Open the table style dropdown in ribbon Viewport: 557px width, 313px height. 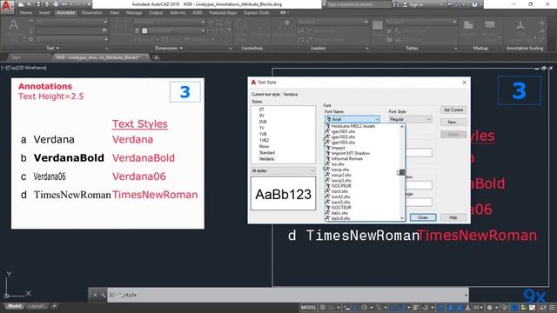[420, 22]
